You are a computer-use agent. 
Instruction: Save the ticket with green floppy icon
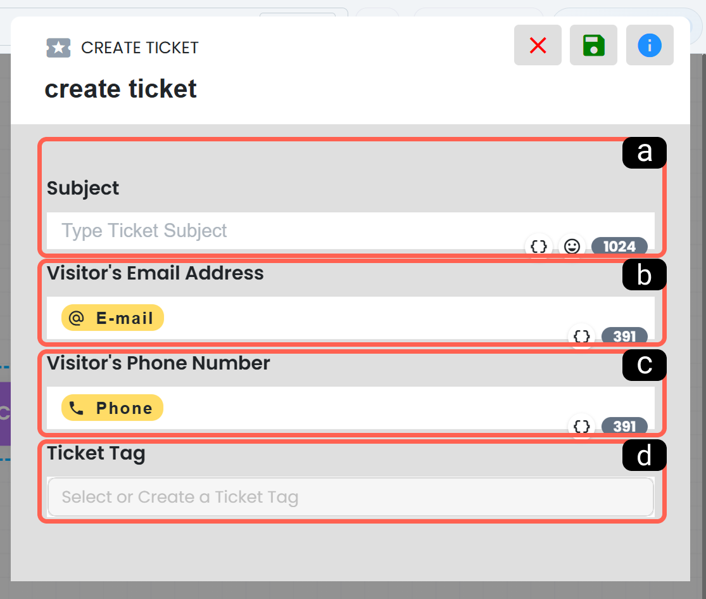[x=593, y=45]
